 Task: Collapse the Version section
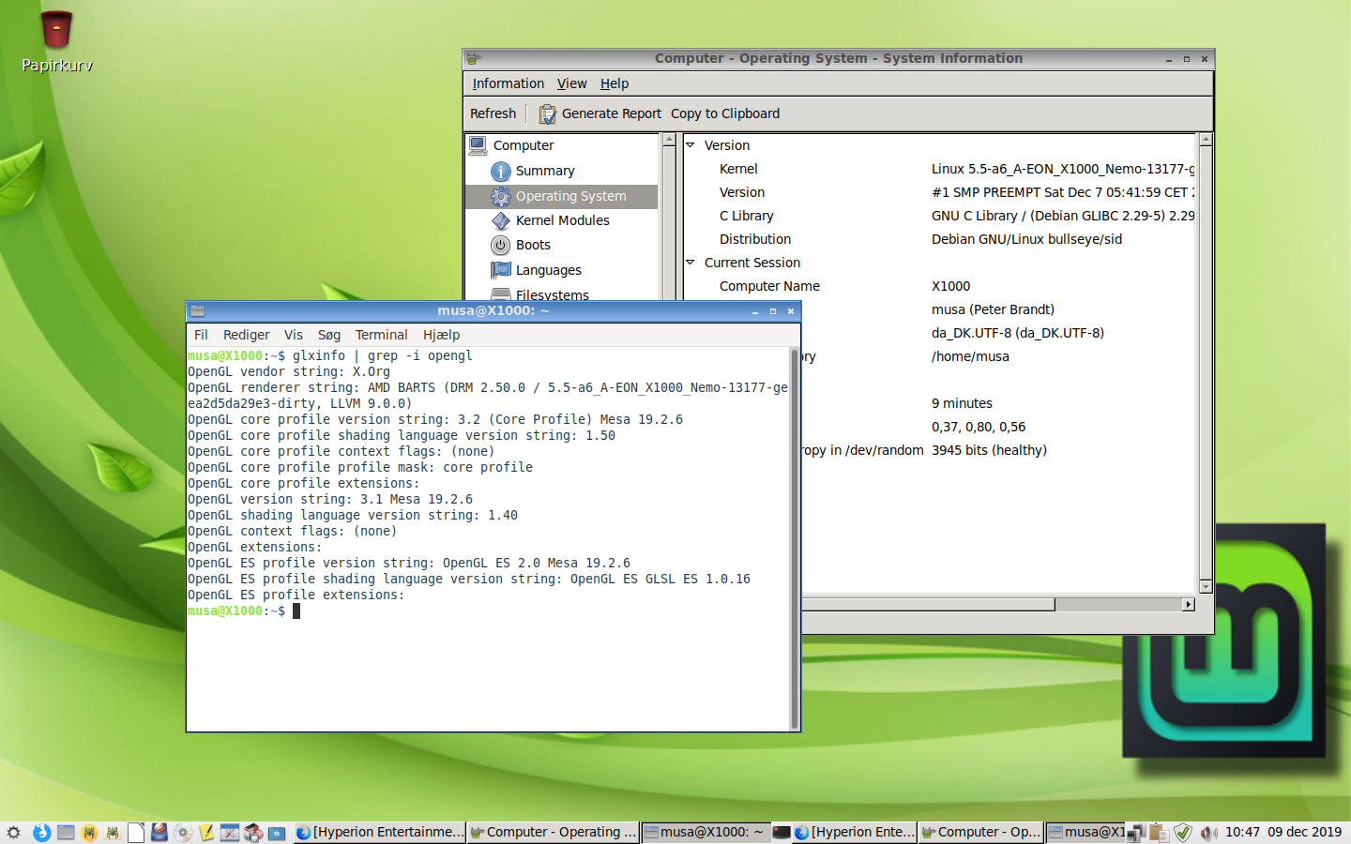pyautogui.click(x=691, y=145)
